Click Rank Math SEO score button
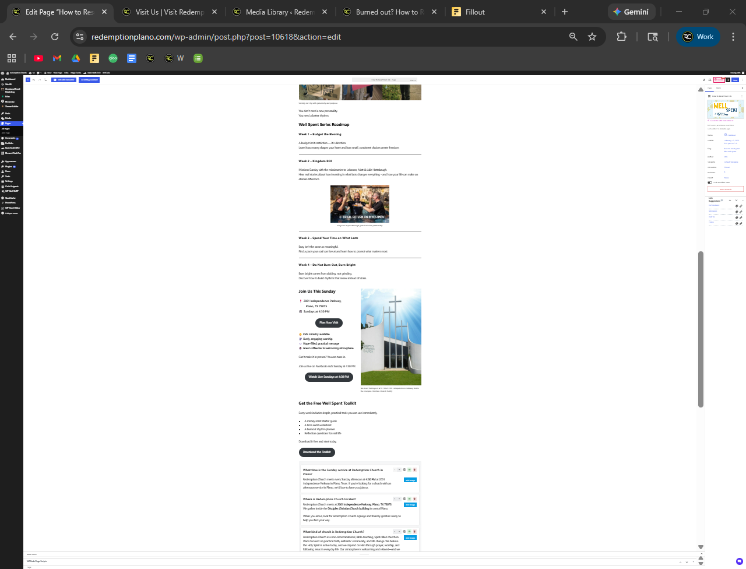Image resolution: width=746 pixels, height=569 pixels. [719, 80]
